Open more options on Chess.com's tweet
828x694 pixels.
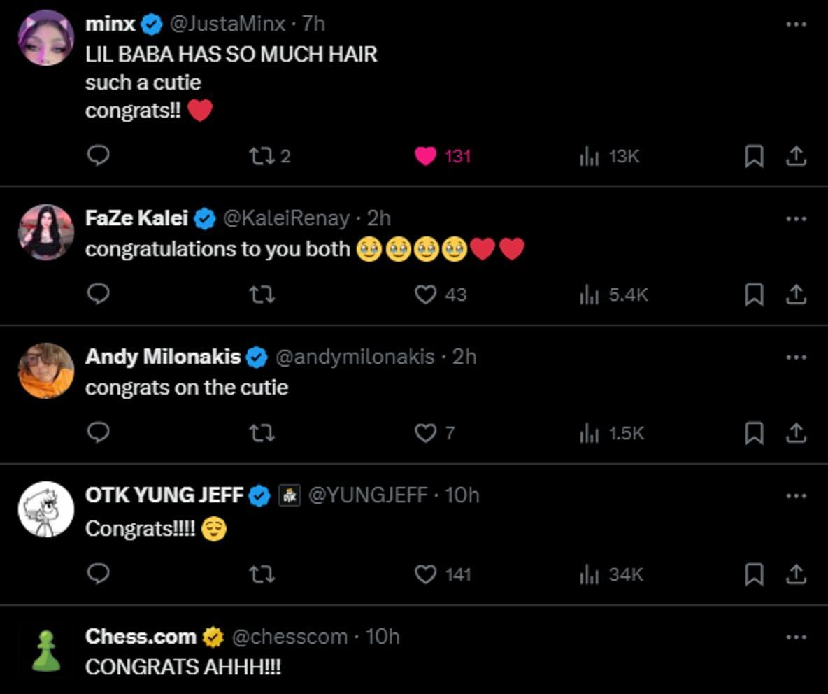click(x=796, y=637)
